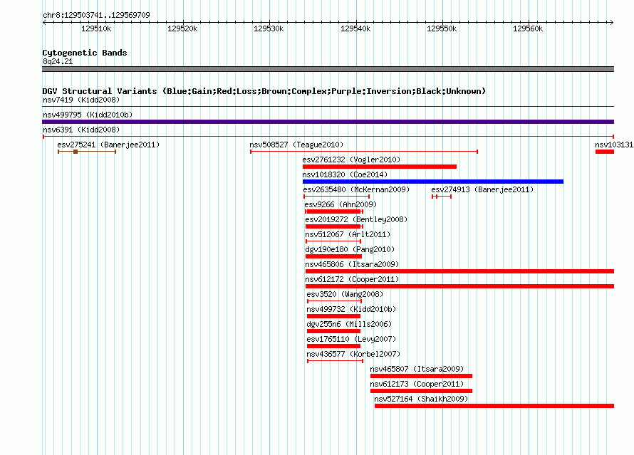Open the nsv508527 (Teague2010) variant label
Viewport: 634px width, 455px height.
[296, 145]
